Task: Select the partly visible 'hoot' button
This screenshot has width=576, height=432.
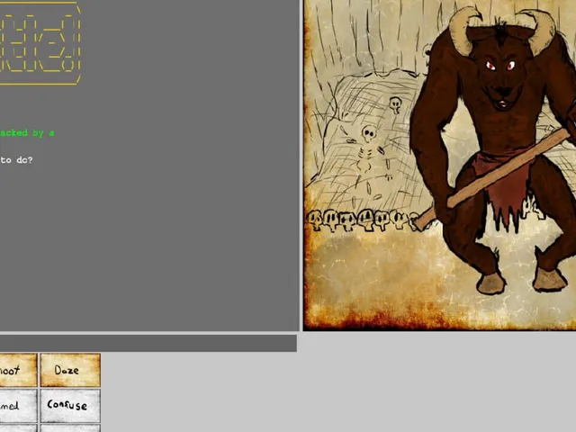Action: coord(18,370)
